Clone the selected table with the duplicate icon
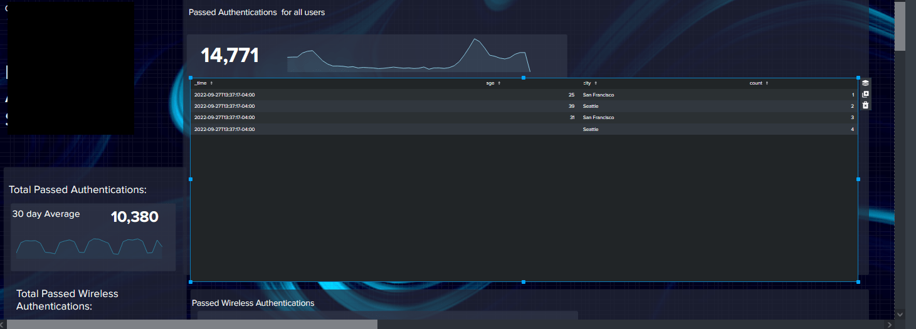The width and height of the screenshot is (916, 329). click(865, 94)
